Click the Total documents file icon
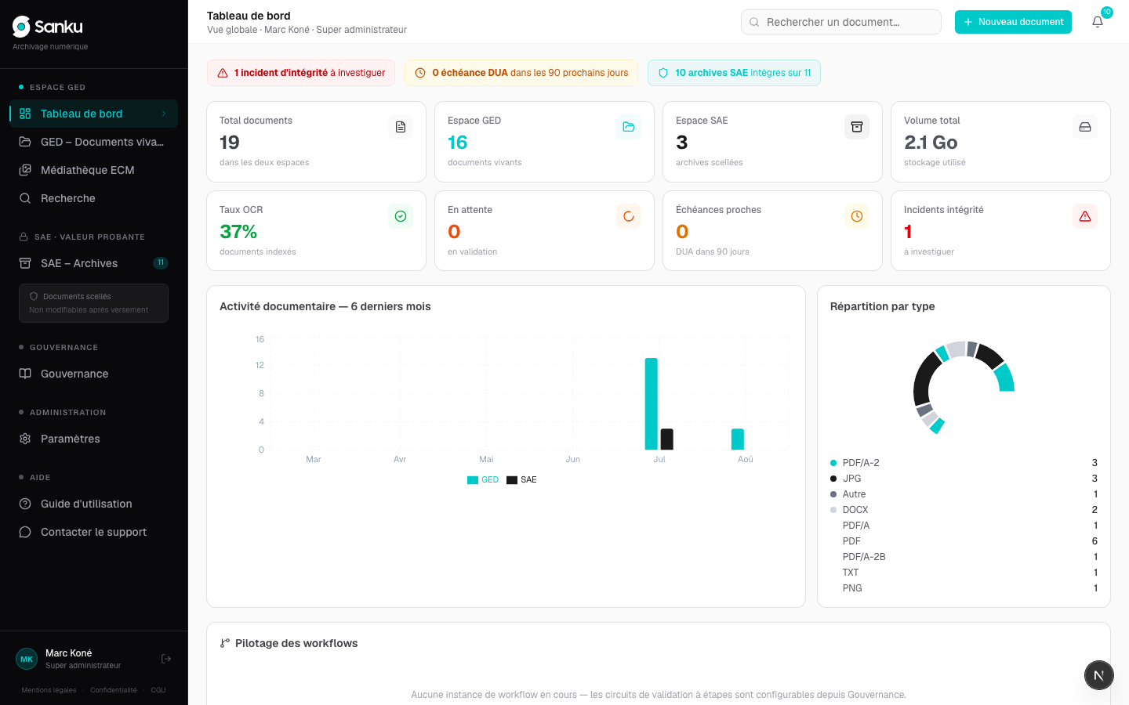Image resolution: width=1129 pixels, height=705 pixels. coord(401,127)
